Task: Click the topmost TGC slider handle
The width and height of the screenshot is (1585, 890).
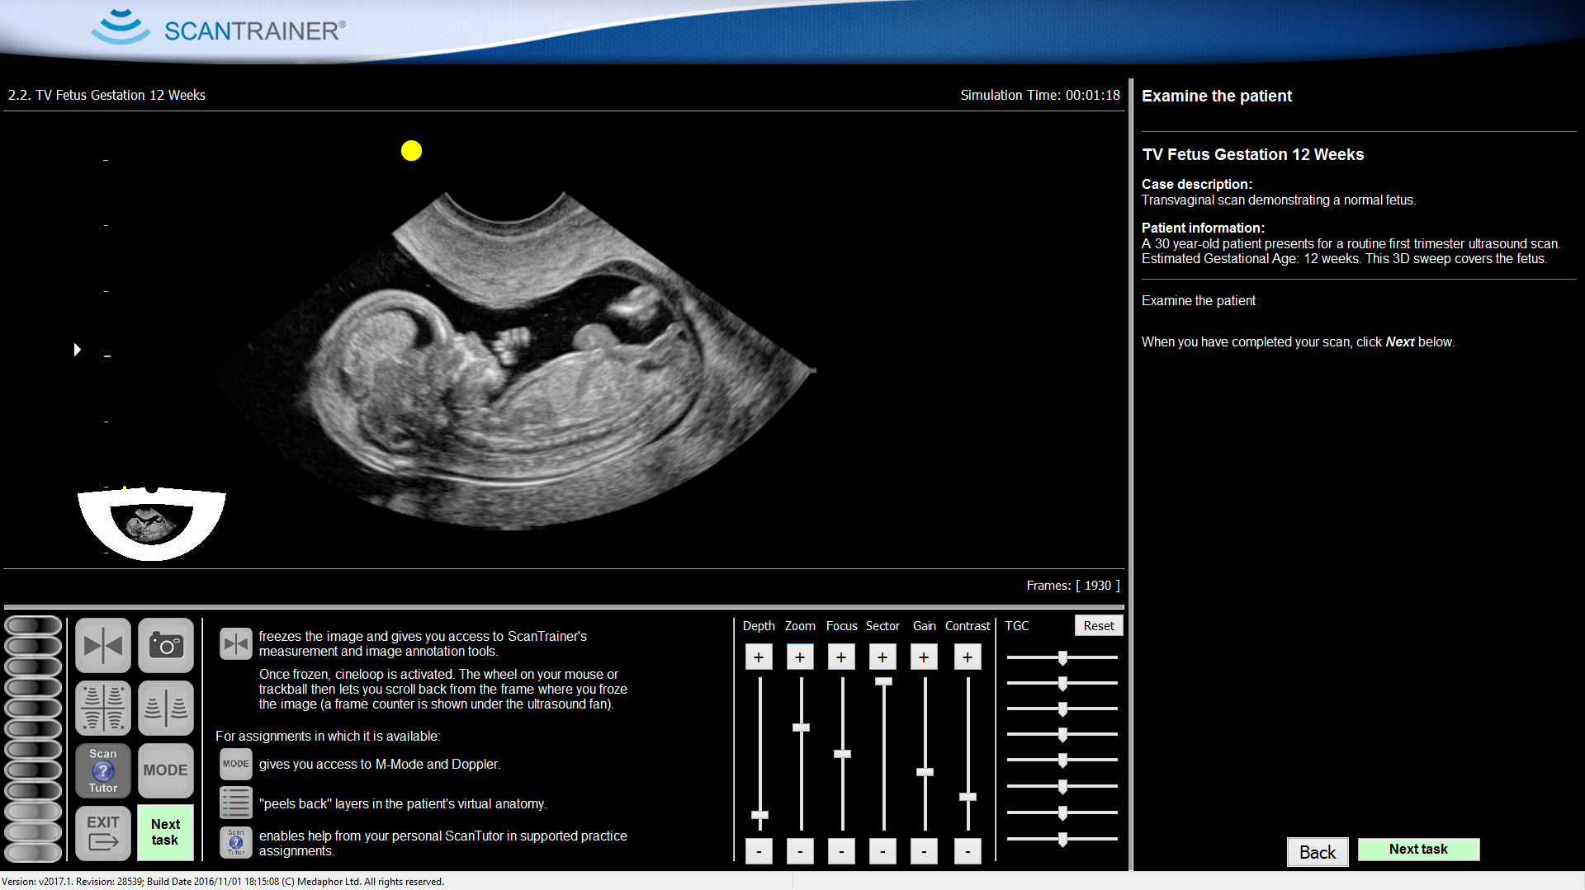Action: tap(1062, 658)
